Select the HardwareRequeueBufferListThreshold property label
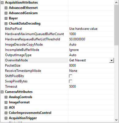This screenshot has width=119, height=123. [x=33, y=39]
